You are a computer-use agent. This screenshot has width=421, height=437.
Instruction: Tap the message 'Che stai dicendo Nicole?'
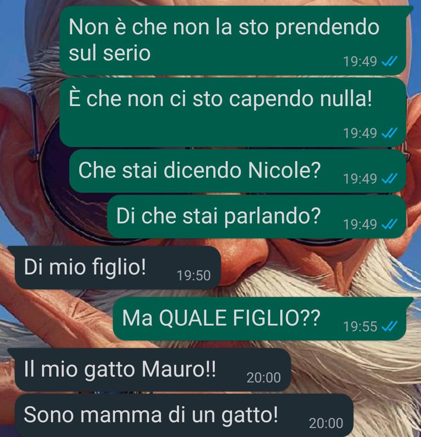pyautogui.click(x=237, y=171)
